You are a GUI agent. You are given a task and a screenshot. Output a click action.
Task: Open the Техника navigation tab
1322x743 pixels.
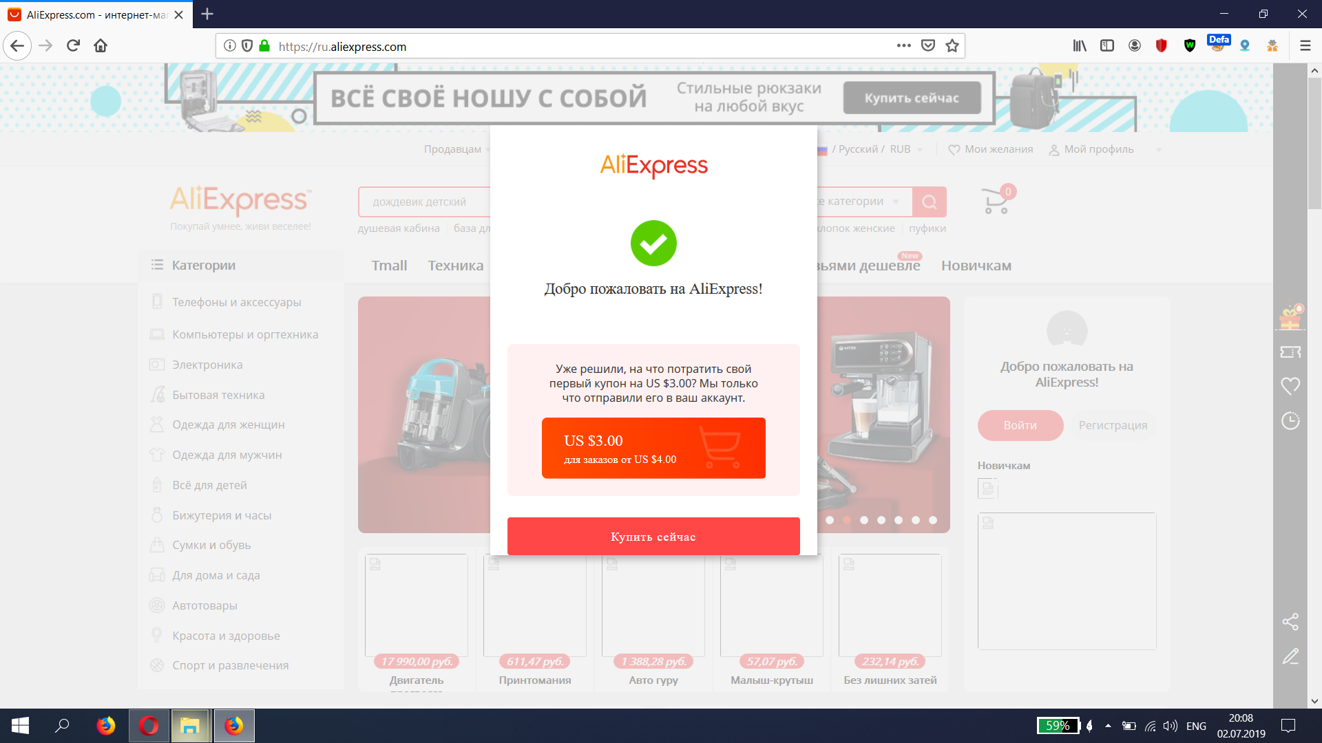coord(455,266)
